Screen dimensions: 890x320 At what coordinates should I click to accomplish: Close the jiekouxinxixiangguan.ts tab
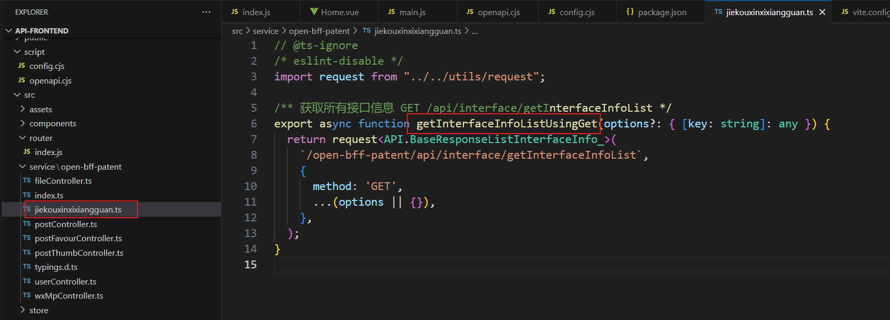[822, 12]
